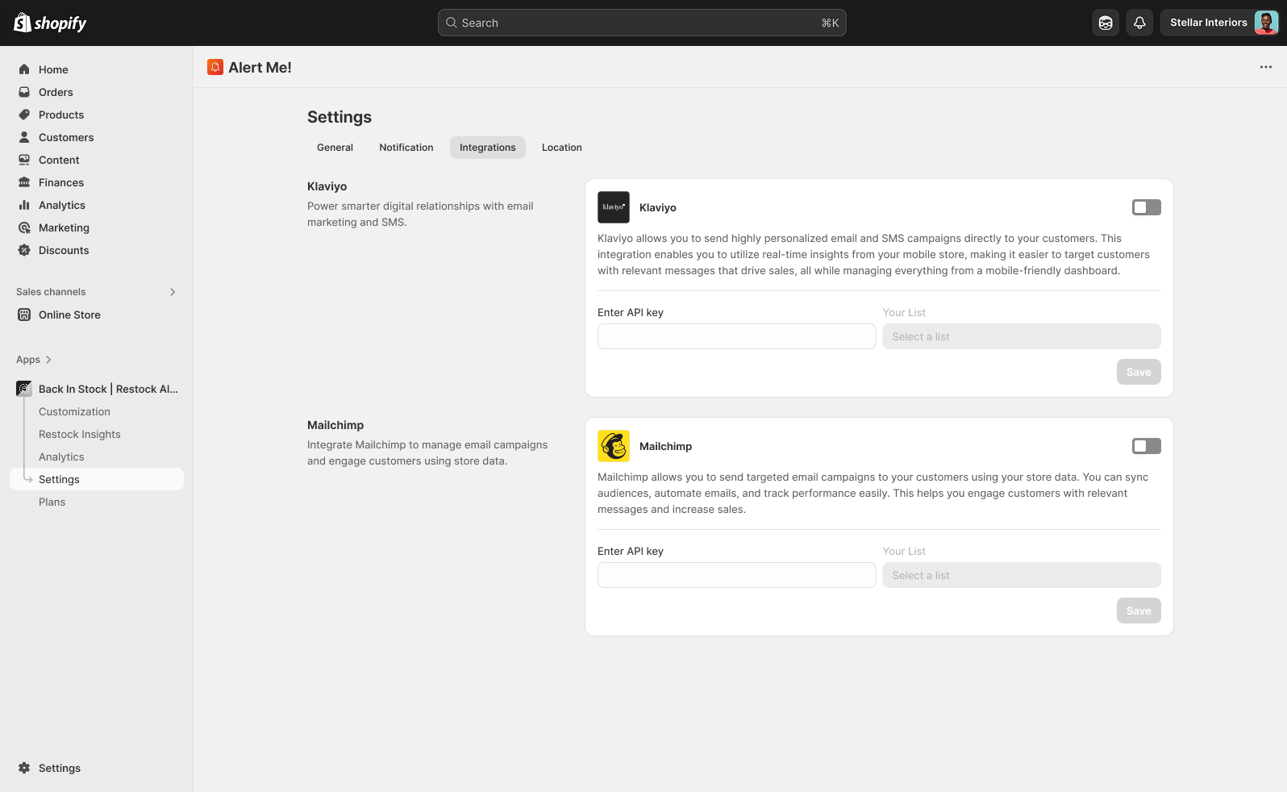1287x792 pixels.
Task: Open the Stellar Interiors account menu
Action: 1219,23
